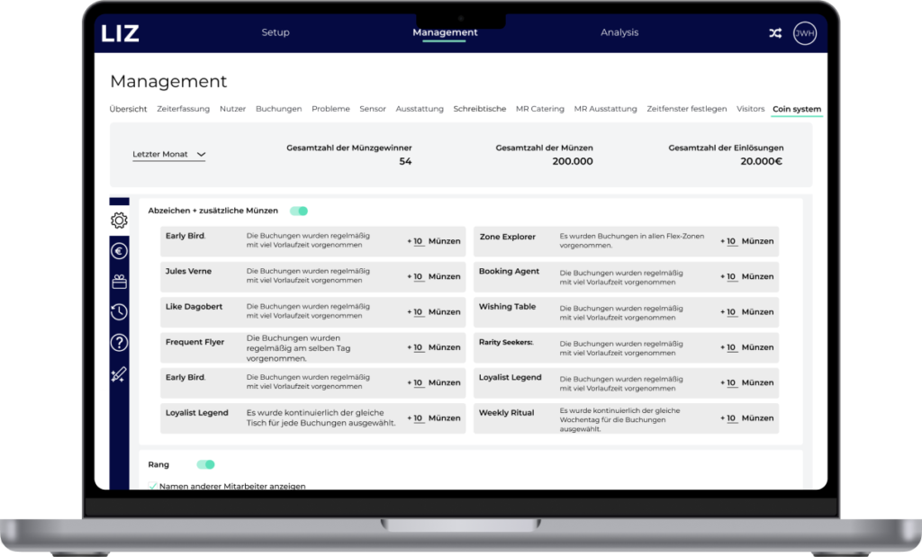Open the Coin system tab
922x557 pixels.
pos(797,109)
